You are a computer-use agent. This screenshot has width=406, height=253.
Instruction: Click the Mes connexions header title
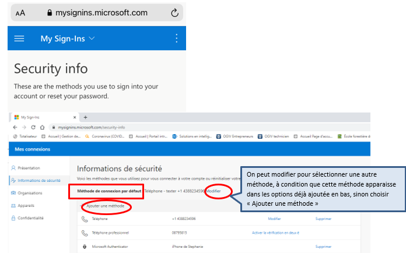click(32, 149)
